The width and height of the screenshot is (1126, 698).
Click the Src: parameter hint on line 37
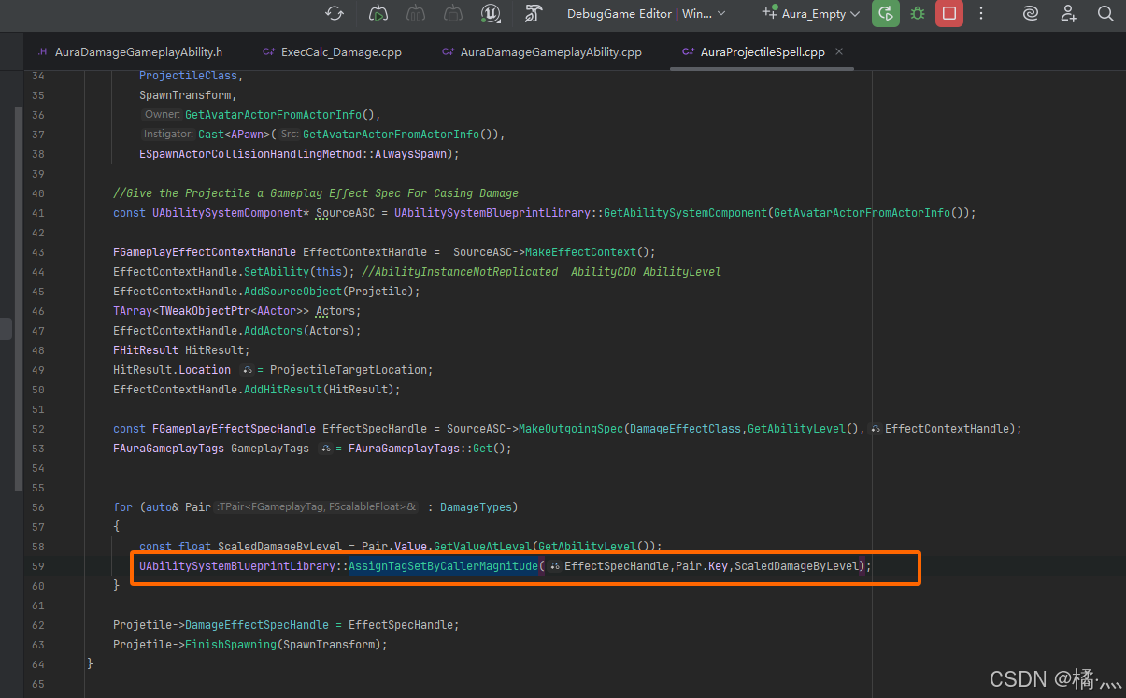tap(290, 135)
